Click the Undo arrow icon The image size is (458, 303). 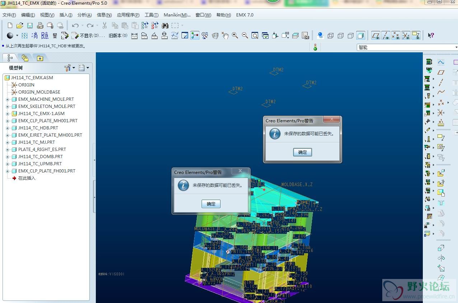pyautogui.click(x=75, y=25)
